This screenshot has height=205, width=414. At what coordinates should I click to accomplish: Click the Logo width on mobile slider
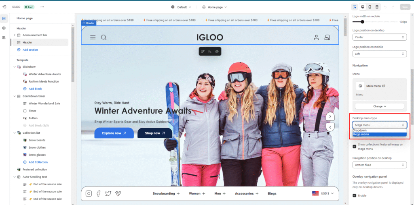[x=362, y=22]
